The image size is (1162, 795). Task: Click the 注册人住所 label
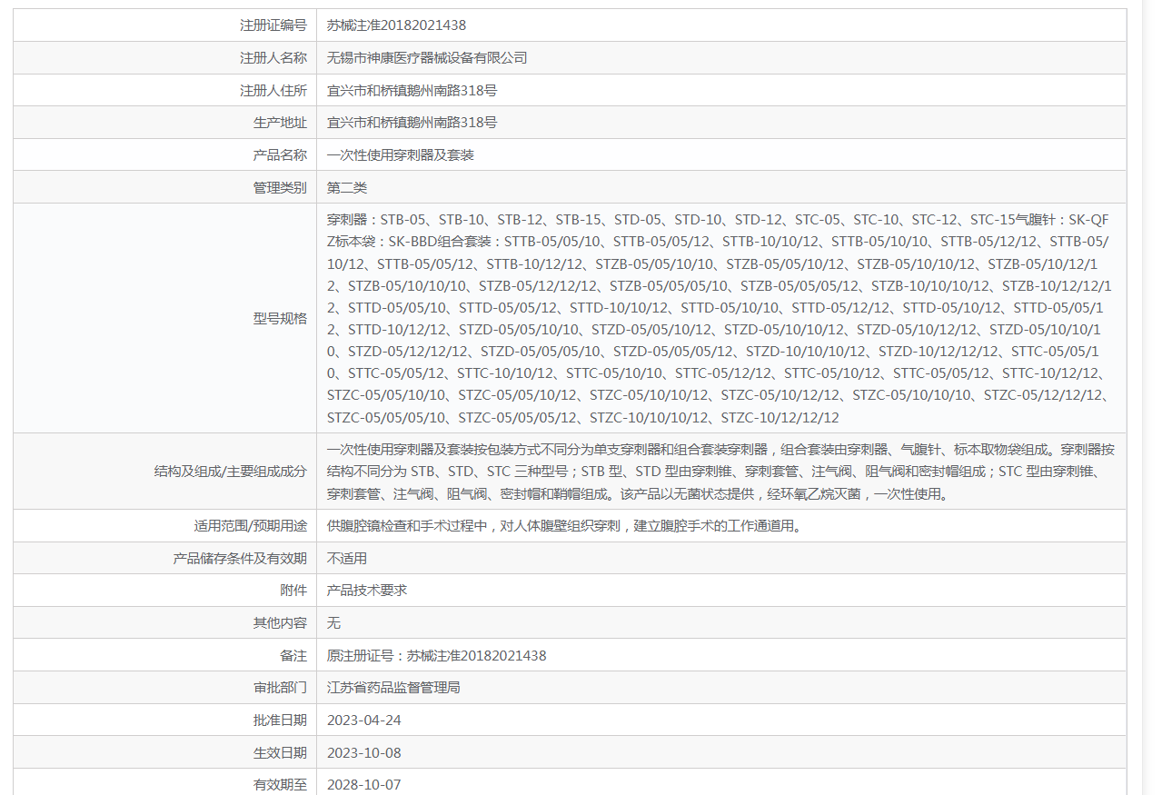point(273,90)
